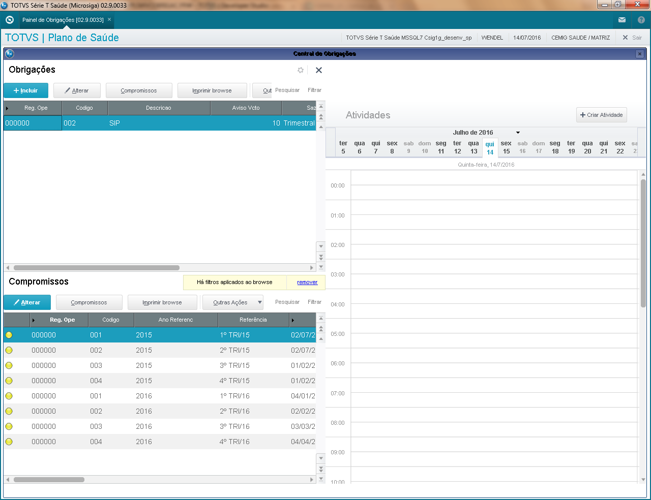Screen dimensions: 651x500
Task: Click the 03:00 time slot in the calendar
Action: [494, 274]
